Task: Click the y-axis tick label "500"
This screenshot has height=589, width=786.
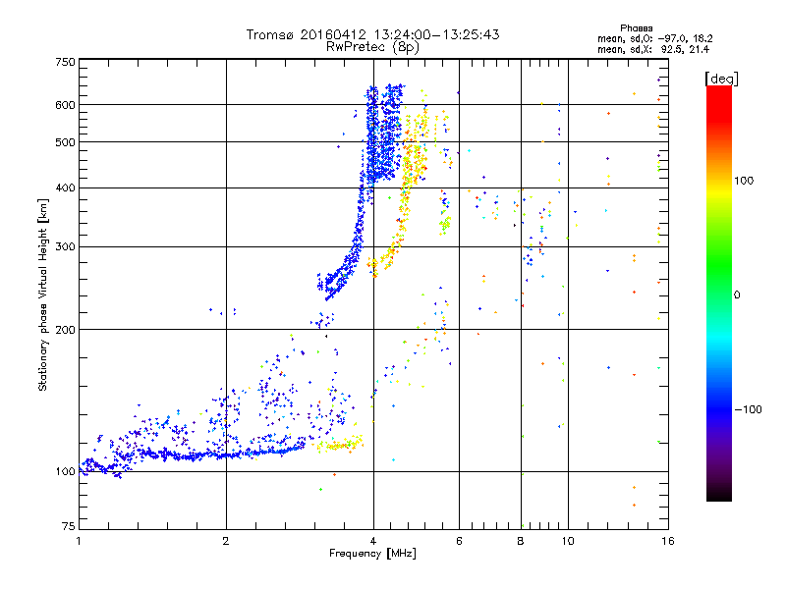Action: coord(65,142)
